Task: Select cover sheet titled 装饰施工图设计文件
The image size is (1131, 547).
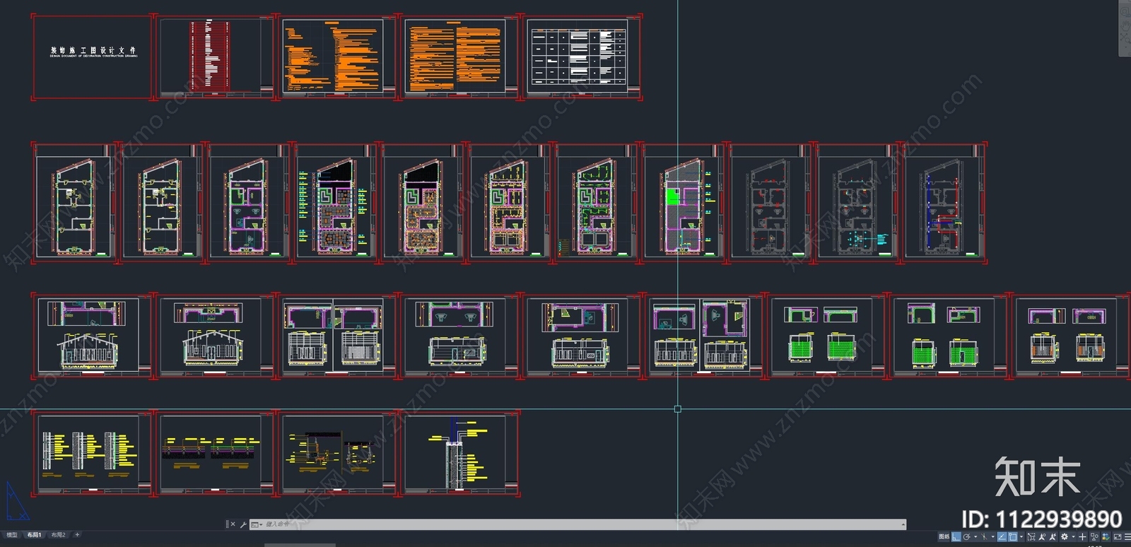Action: 92,57
